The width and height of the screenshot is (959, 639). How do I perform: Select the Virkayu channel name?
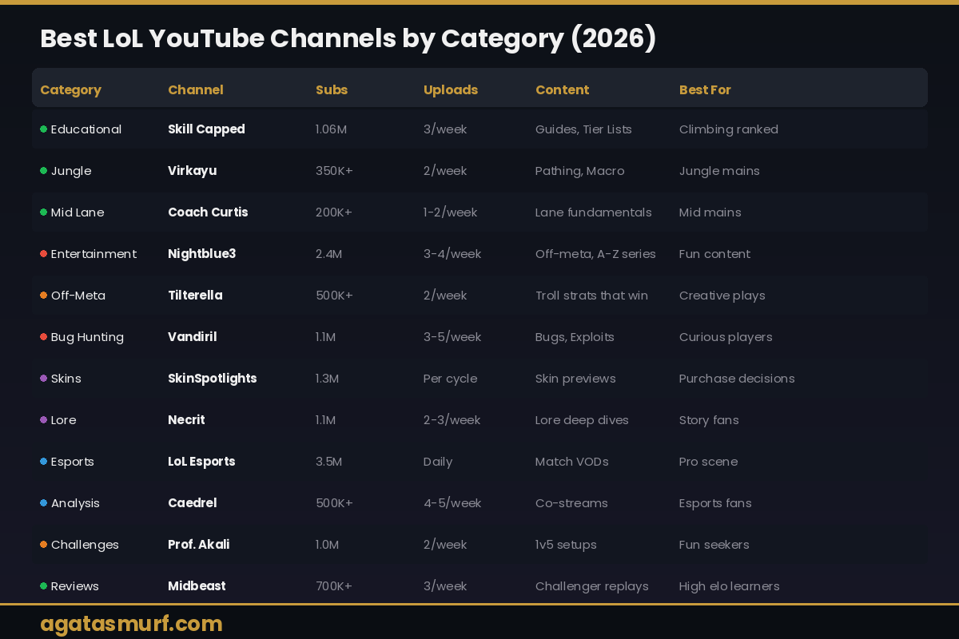click(x=192, y=171)
